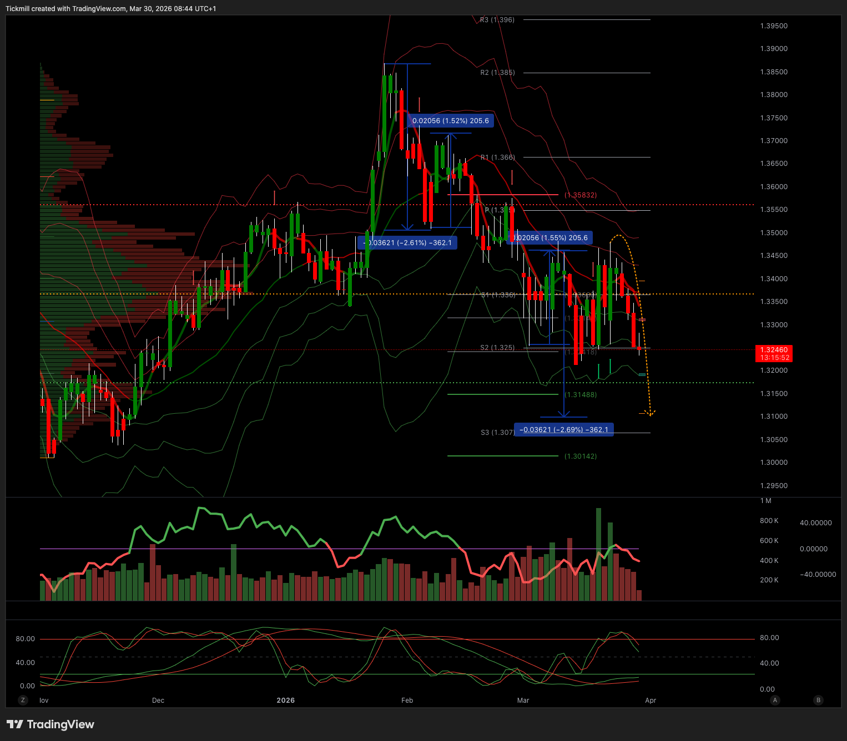Click the B scale button at bottom-right
Screen dimensions: 847x741
coord(818,700)
